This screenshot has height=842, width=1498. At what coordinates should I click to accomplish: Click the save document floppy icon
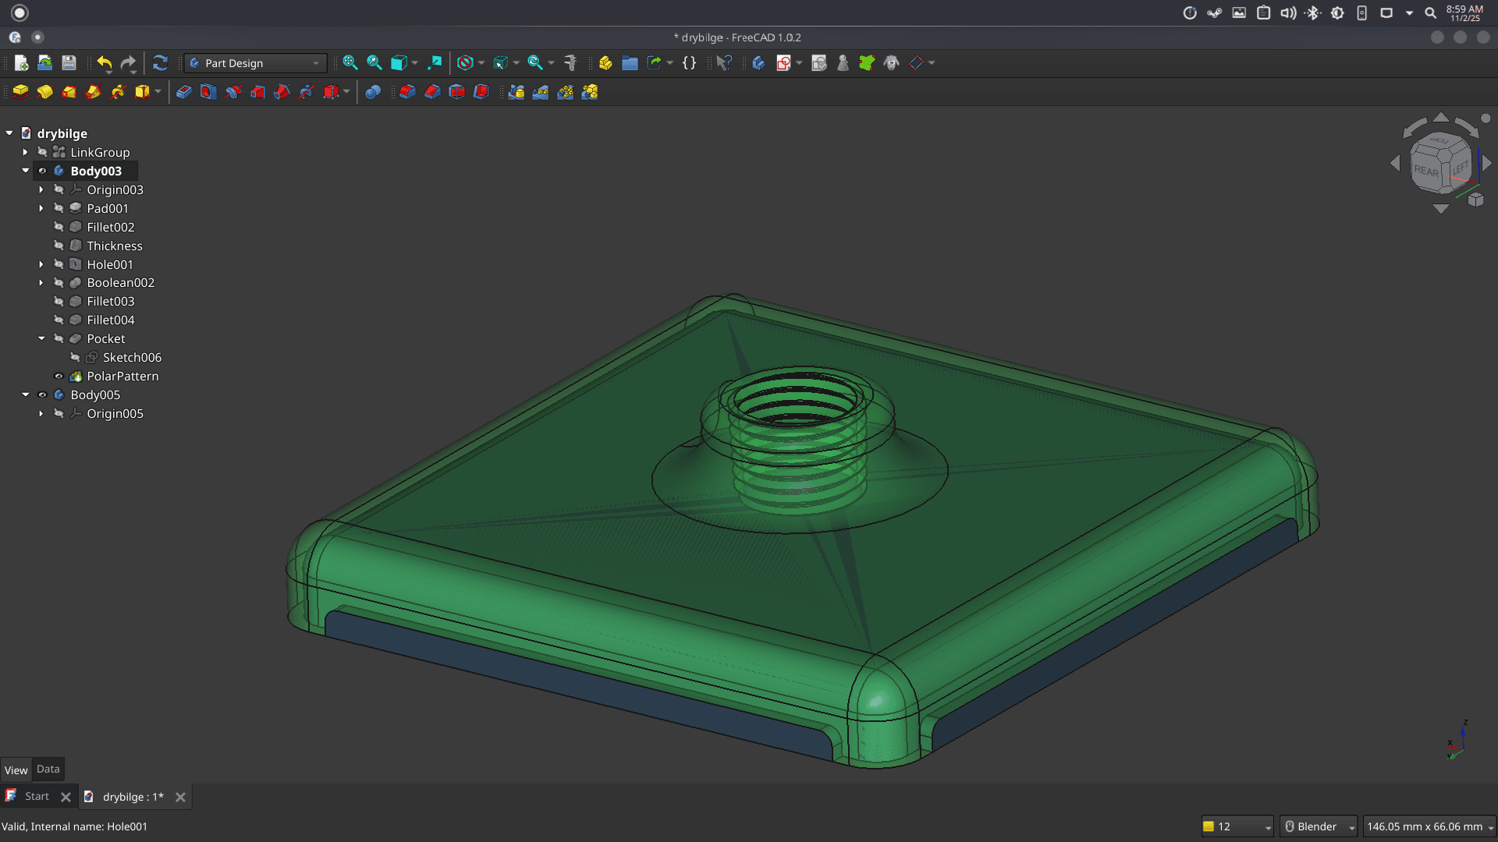coord(69,63)
